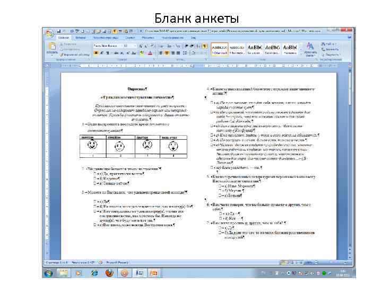Increase font size with Grow Font
This screenshot has width=382, height=286.
coord(141,46)
